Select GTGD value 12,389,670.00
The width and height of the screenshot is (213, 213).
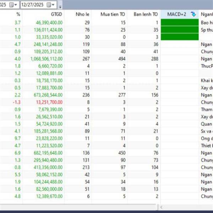click(x=49, y=196)
